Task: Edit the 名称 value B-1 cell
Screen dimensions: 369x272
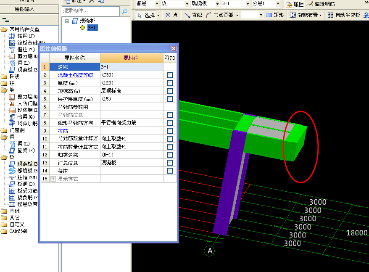Action: pos(132,67)
